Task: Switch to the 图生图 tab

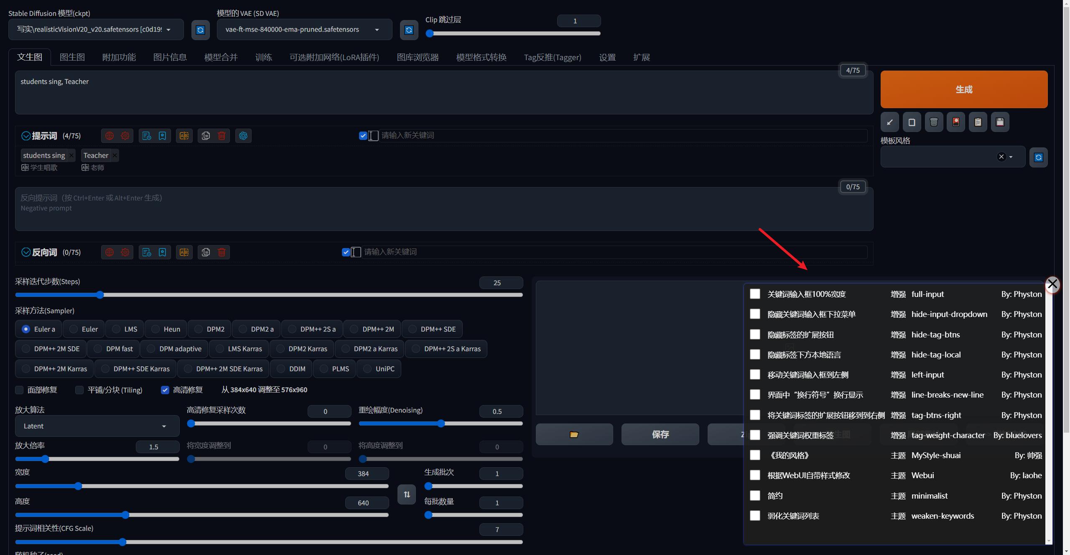Action: [x=72, y=57]
